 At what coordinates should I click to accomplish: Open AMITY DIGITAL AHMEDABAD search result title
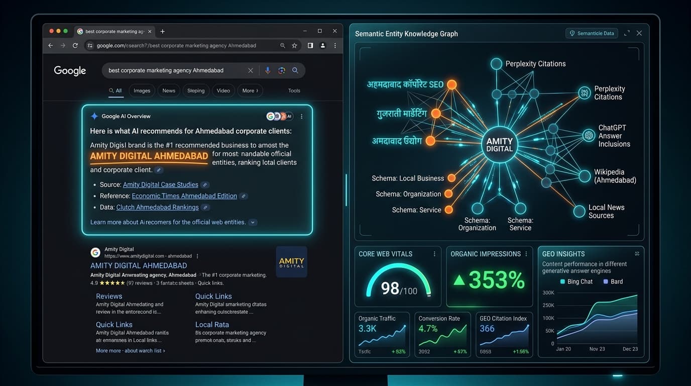click(139, 265)
